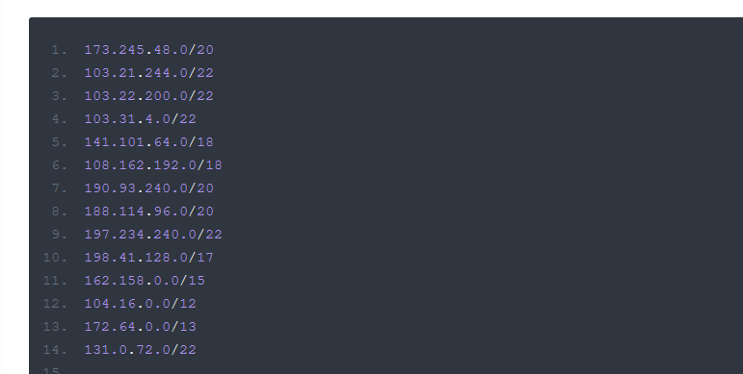Click line number 7 in the gutter
Image resolution: width=743 pixels, height=374 pixels.
60,188
